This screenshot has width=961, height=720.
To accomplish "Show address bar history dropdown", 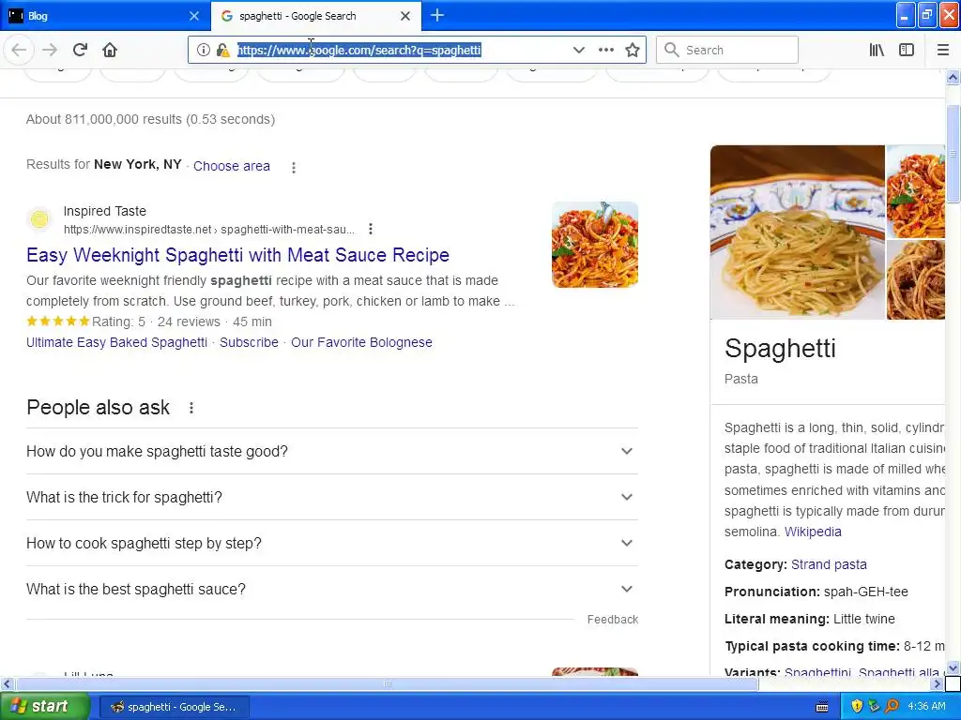I will (578, 50).
